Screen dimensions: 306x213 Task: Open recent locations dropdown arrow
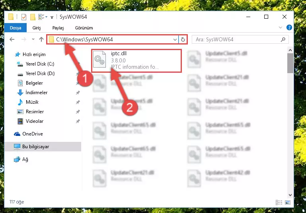tap(33, 39)
